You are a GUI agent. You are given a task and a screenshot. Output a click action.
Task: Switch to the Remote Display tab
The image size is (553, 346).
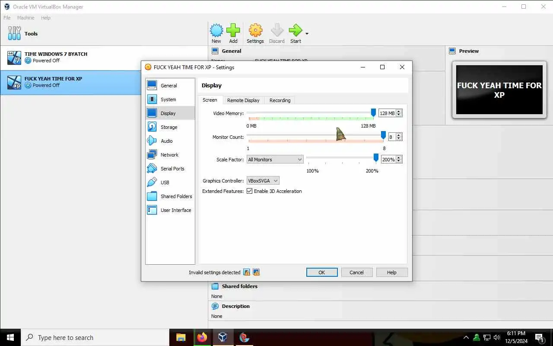(243, 100)
